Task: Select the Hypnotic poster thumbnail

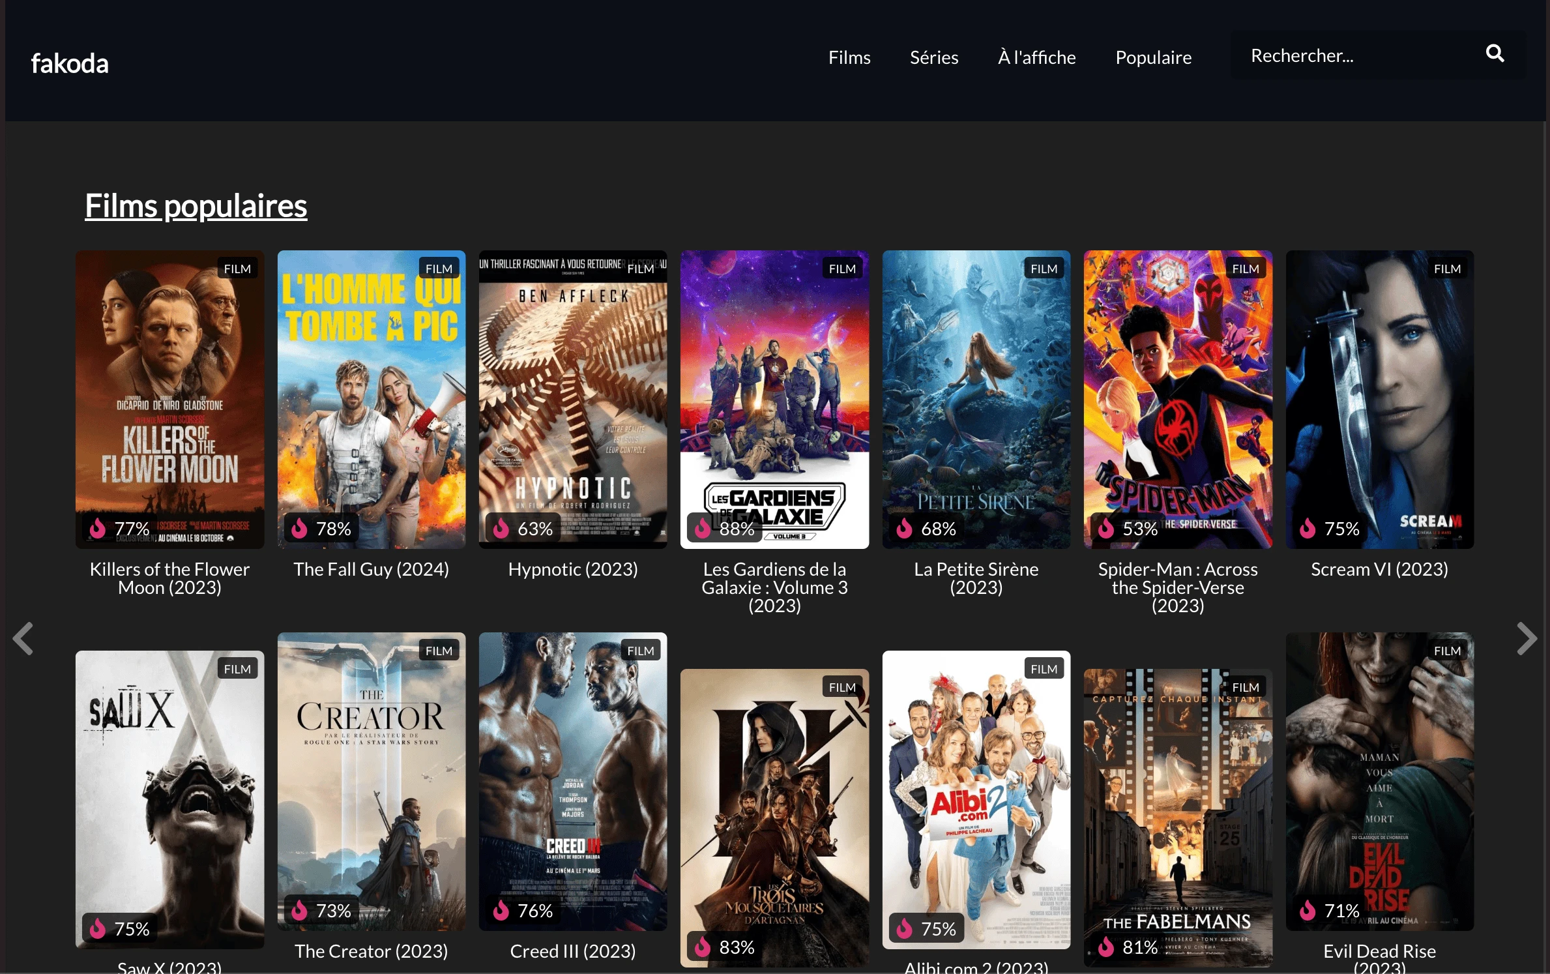Action: pos(573,399)
